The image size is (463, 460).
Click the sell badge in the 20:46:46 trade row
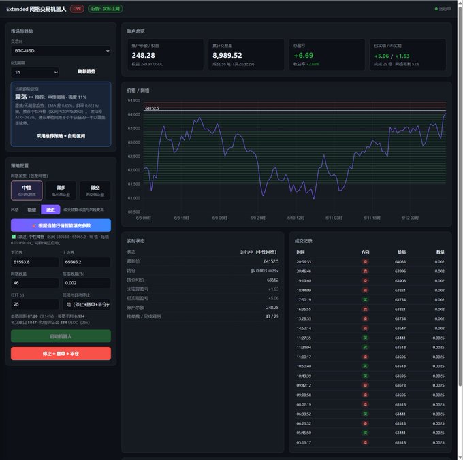click(365, 271)
